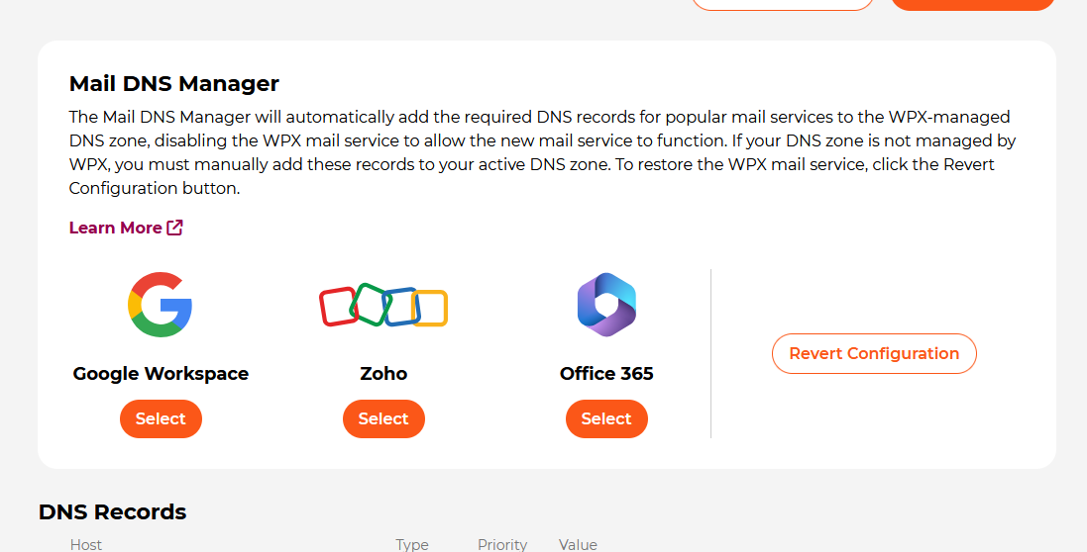The width and height of the screenshot is (1087, 552).
Task: Click the Priority column header
Action: coord(502,544)
